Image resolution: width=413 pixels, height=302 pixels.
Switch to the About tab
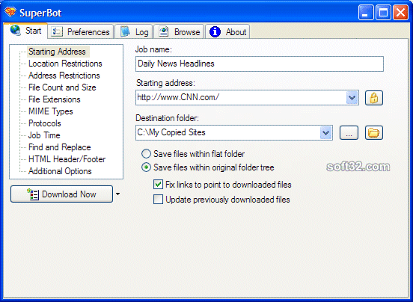[227, 32]
